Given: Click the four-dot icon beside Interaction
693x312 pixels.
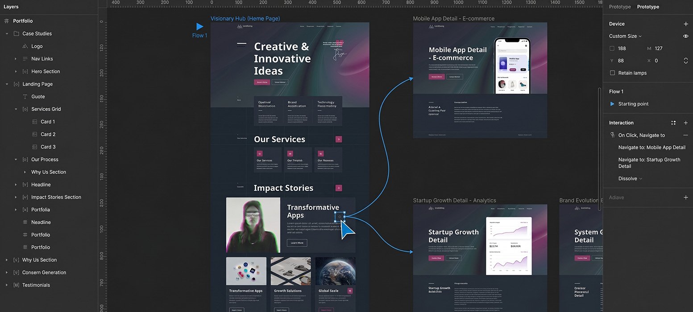Looking at the screenshot, I should coord(674,123).
